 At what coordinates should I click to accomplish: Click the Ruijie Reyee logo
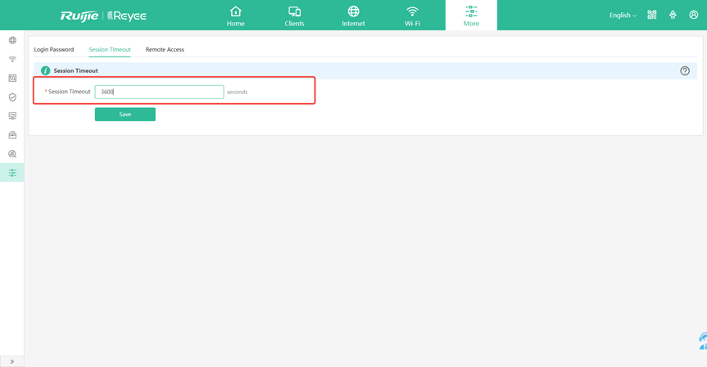tap(103, 16)
